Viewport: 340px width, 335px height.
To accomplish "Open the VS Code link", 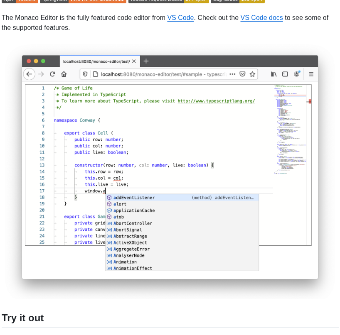I will tap(180, 17).
